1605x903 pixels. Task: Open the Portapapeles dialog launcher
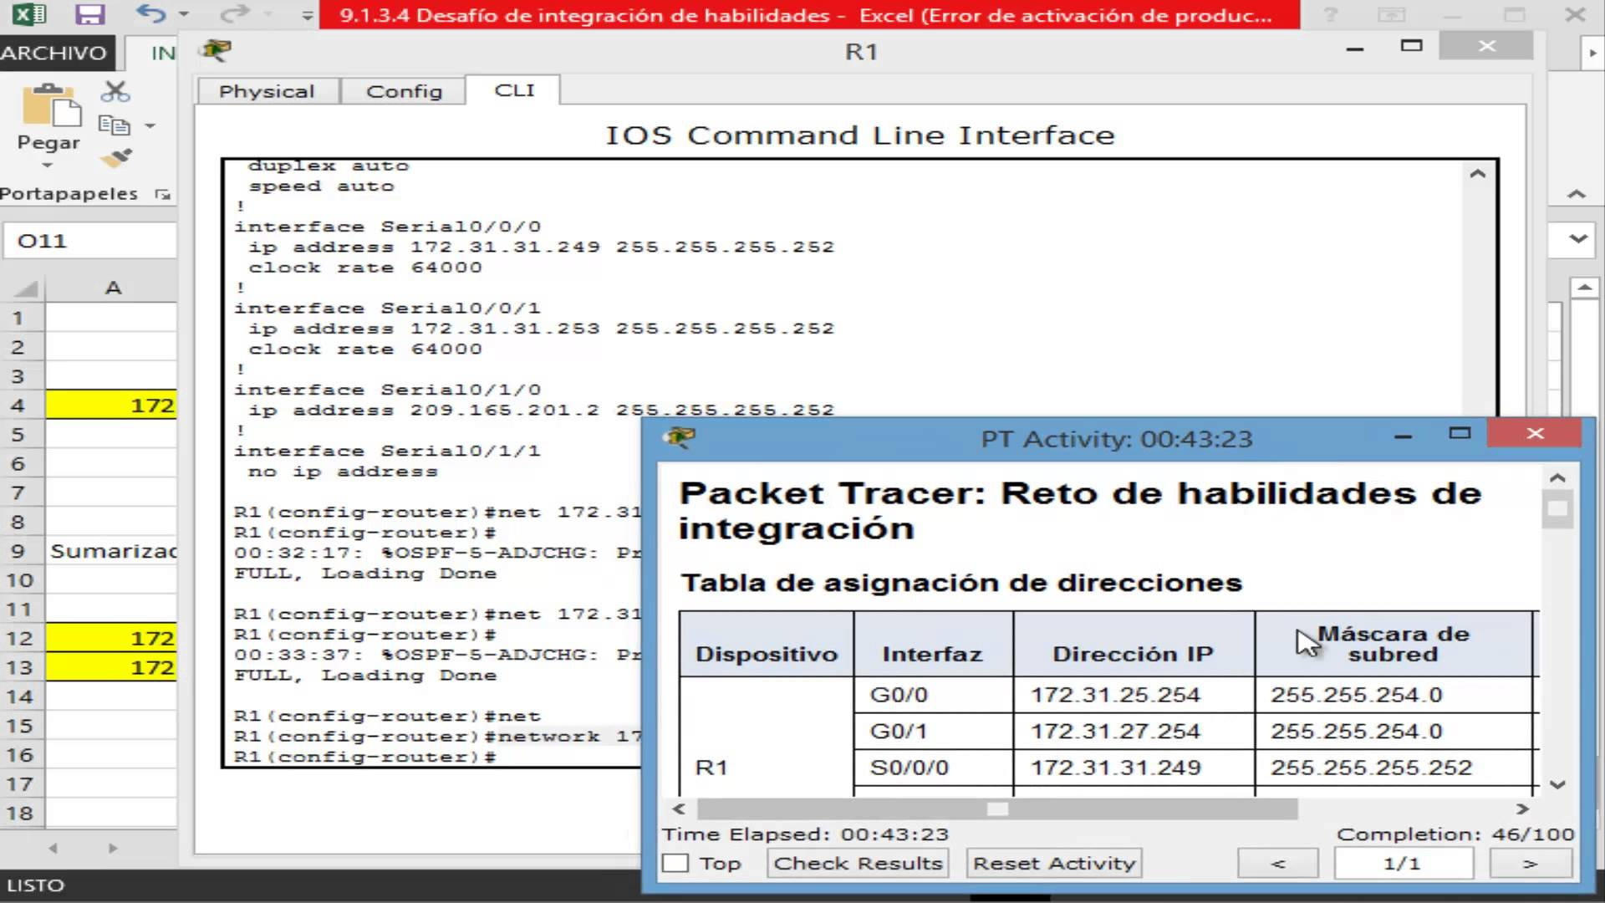click(x=162, y=194)
